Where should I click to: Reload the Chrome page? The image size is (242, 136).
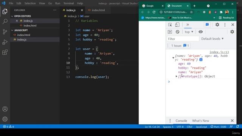(x=154, y=12)
